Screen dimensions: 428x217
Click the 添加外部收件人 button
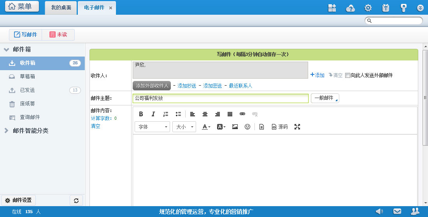pyautogui.click(x=152, y=86)
